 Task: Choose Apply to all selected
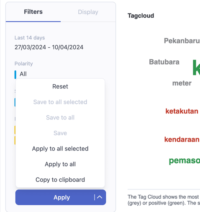point(60,149)
